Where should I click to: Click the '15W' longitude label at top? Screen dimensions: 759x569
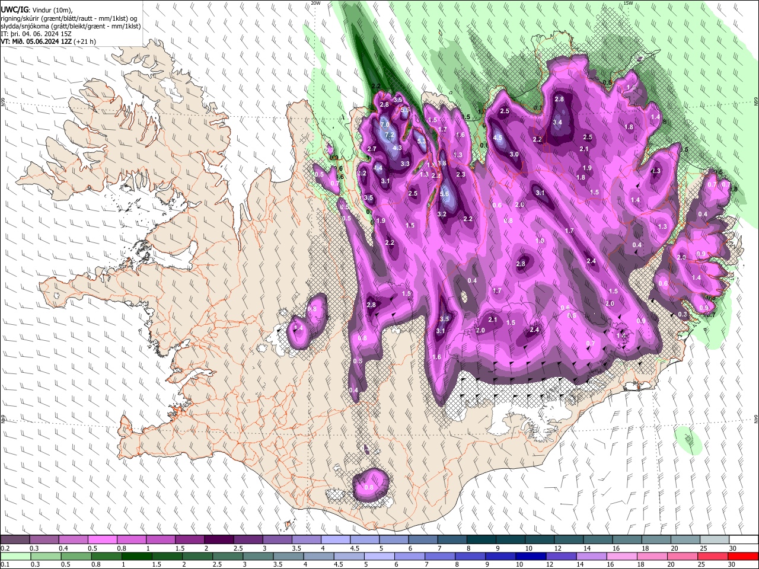628,3
